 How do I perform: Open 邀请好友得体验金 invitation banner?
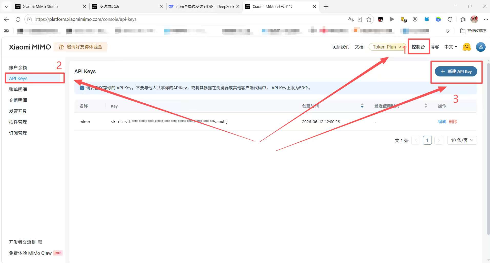(x=81, y=47)
